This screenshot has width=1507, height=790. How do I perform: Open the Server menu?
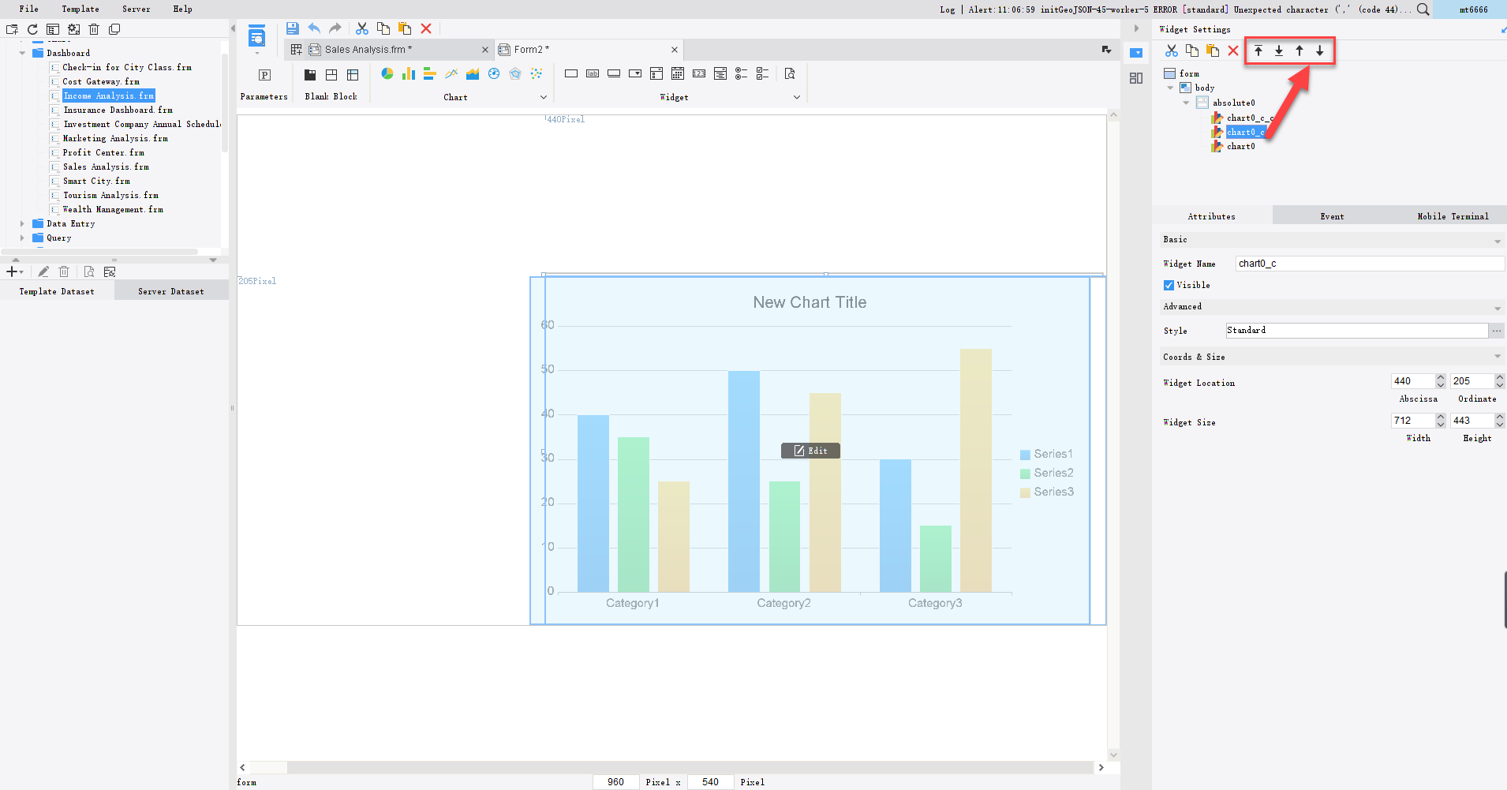[136, 9]
